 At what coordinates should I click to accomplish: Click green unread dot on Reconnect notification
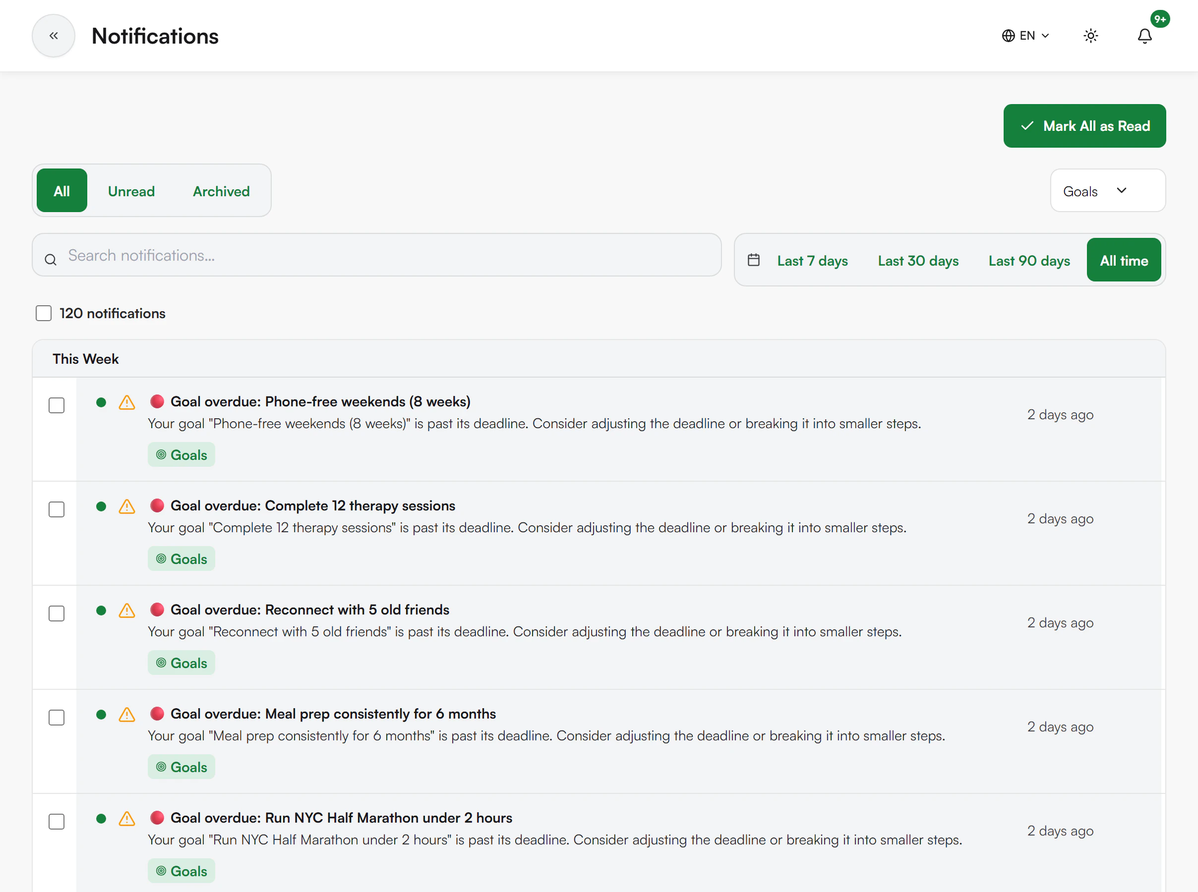(101, 610)
